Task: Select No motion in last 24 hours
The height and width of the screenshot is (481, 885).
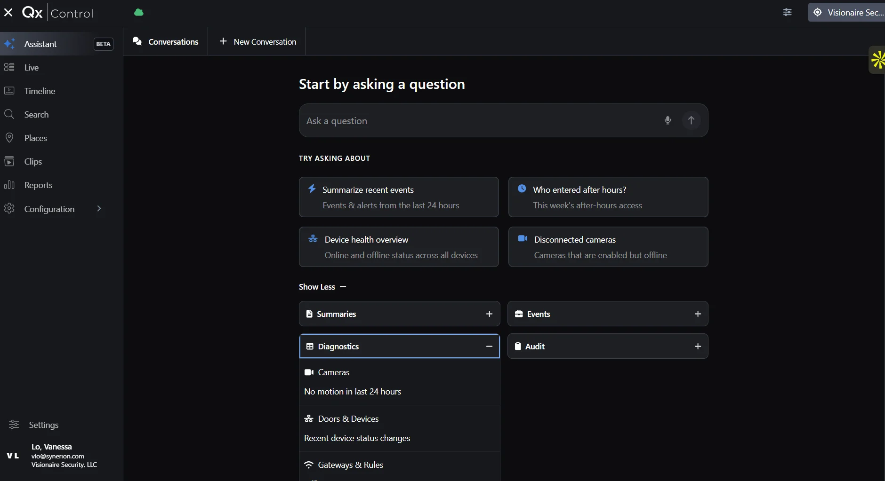Action: click(x=353, y=392)
